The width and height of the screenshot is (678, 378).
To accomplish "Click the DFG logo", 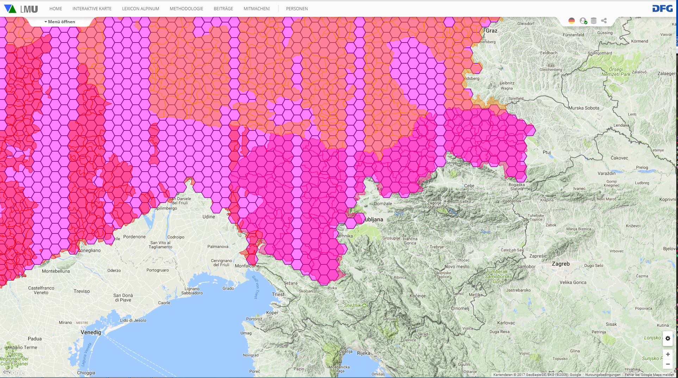I will [x=663, y=8].
